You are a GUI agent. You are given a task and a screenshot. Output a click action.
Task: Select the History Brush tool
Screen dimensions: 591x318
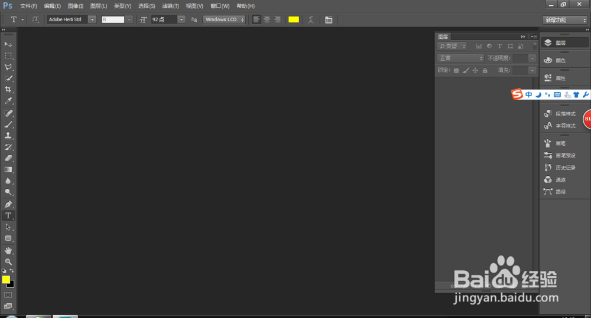pos(8,147)
